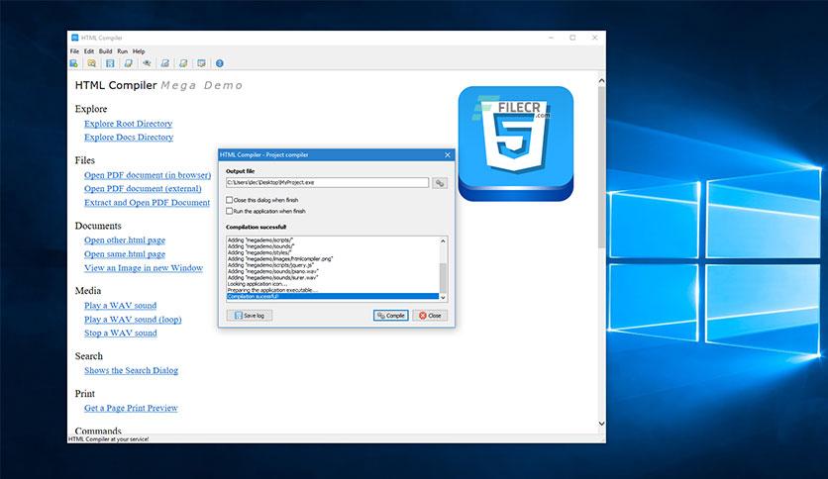
Task: Click the 'Stop a WAV sound' link
Action: [121, 333]
